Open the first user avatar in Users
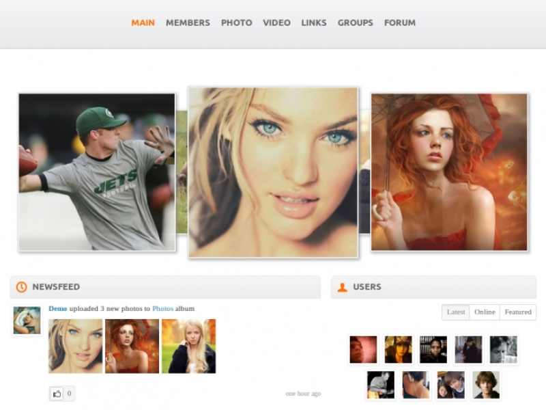This screenshot has height=410, width=546. coord(363,349)
